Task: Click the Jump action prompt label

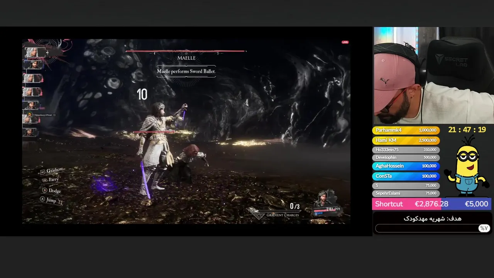Action: point(51,200)
